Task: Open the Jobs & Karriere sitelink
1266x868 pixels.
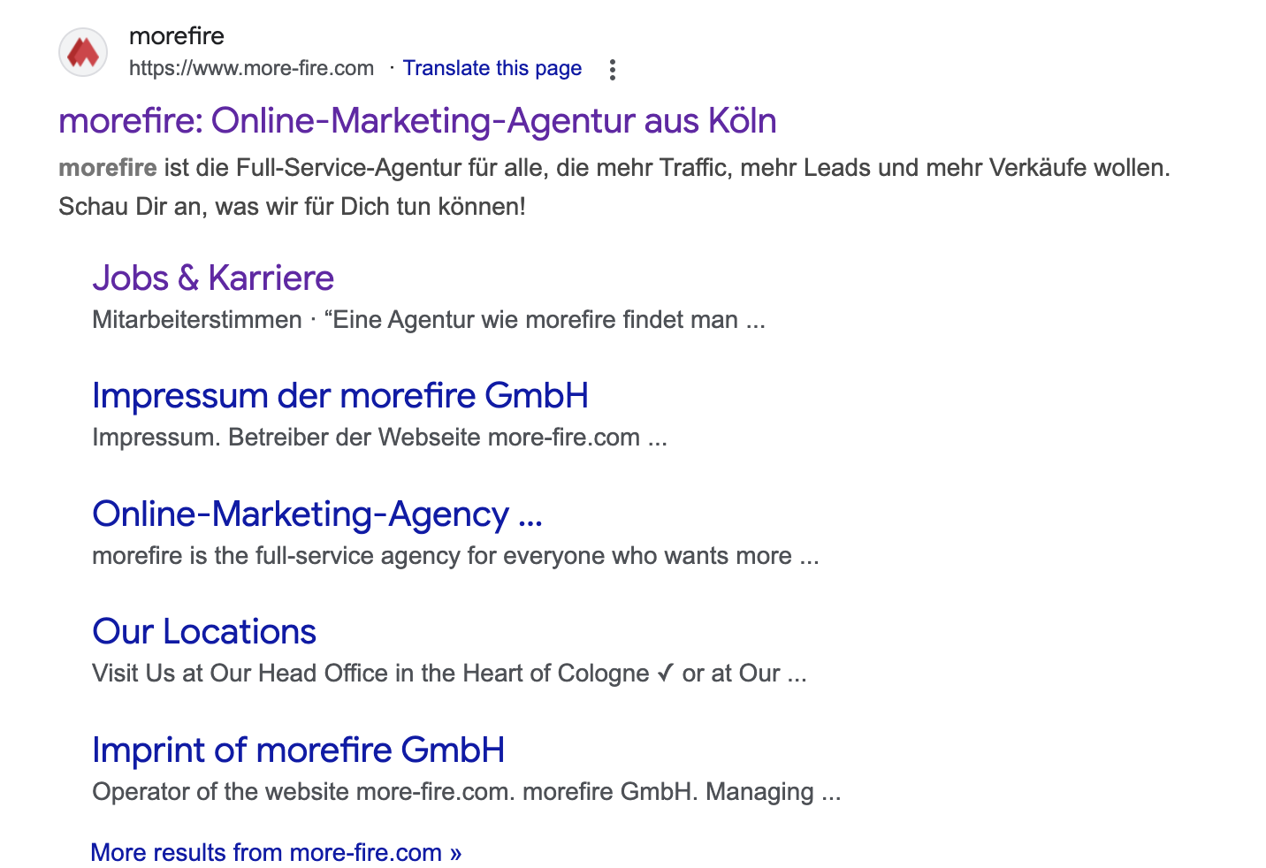Action: click(x=213, y=278)
